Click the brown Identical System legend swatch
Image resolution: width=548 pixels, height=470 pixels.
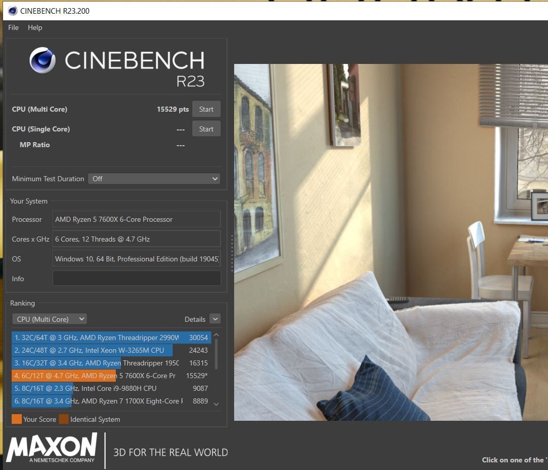pyautogui.click(x=63, y=419)
